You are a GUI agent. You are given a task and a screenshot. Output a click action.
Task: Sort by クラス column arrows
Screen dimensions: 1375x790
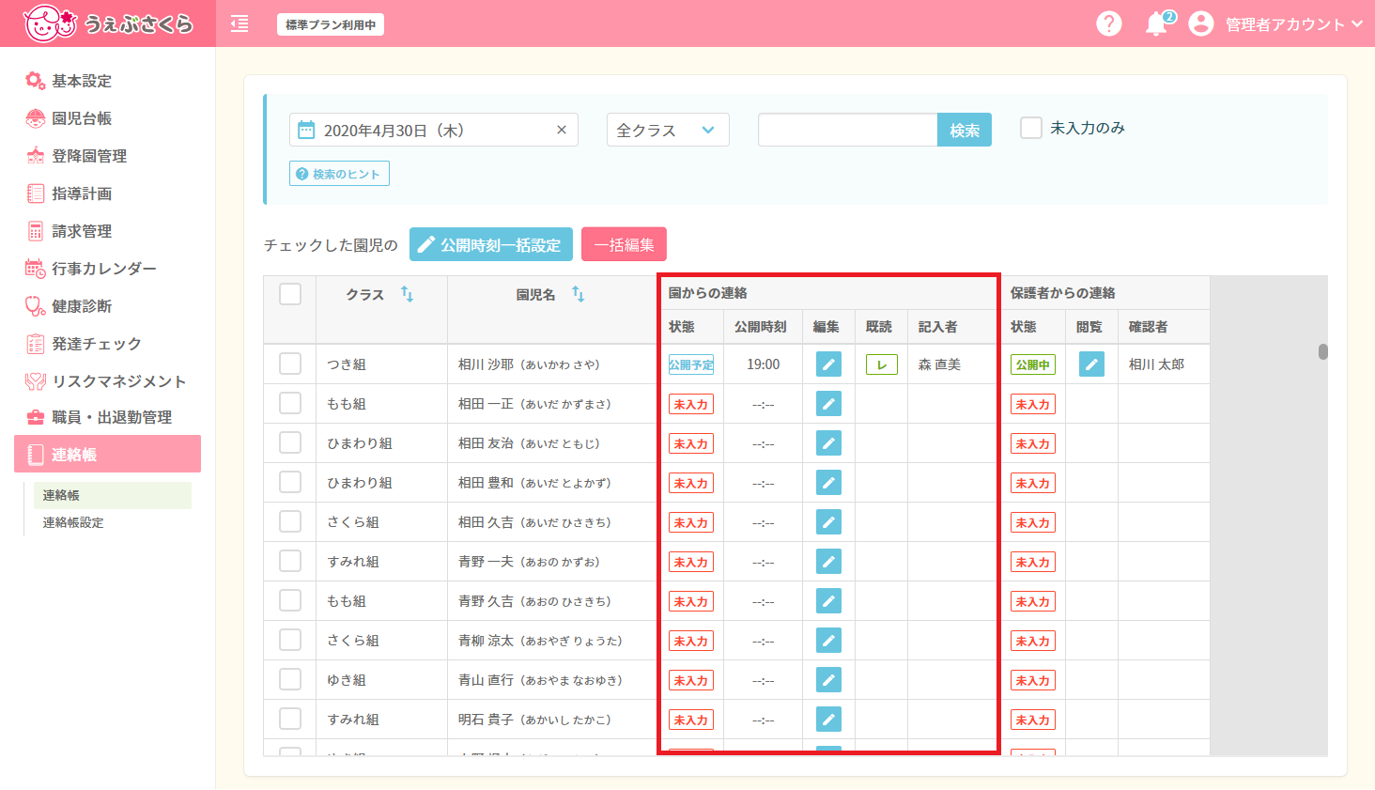click(x=407, y=294)
